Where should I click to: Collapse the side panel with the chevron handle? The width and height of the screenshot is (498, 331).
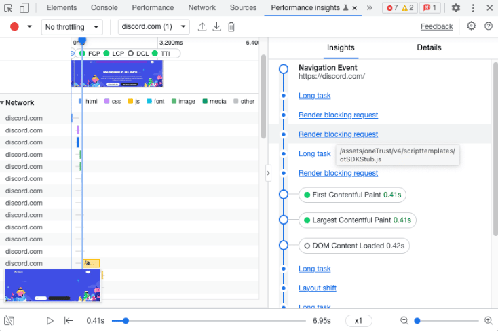tap(268, 174)
